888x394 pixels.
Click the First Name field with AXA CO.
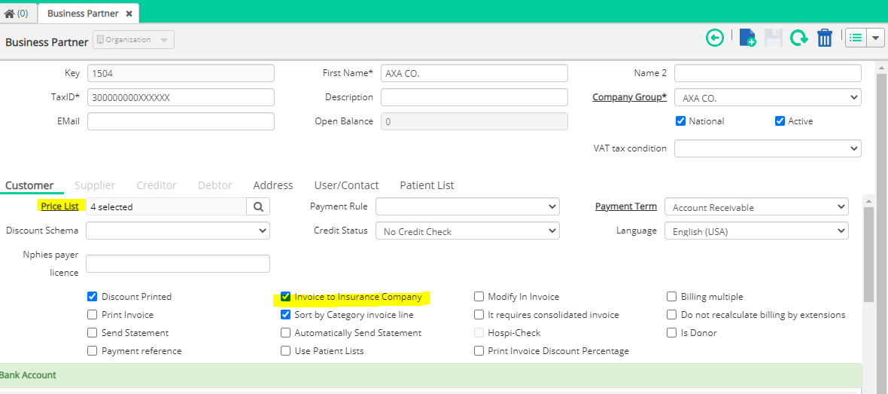pos(474,73)
